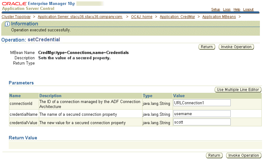263x162 pixels.
Task: Click the Application Server Control subtitle
Action: pyautogui.click(x=28, y=9)
